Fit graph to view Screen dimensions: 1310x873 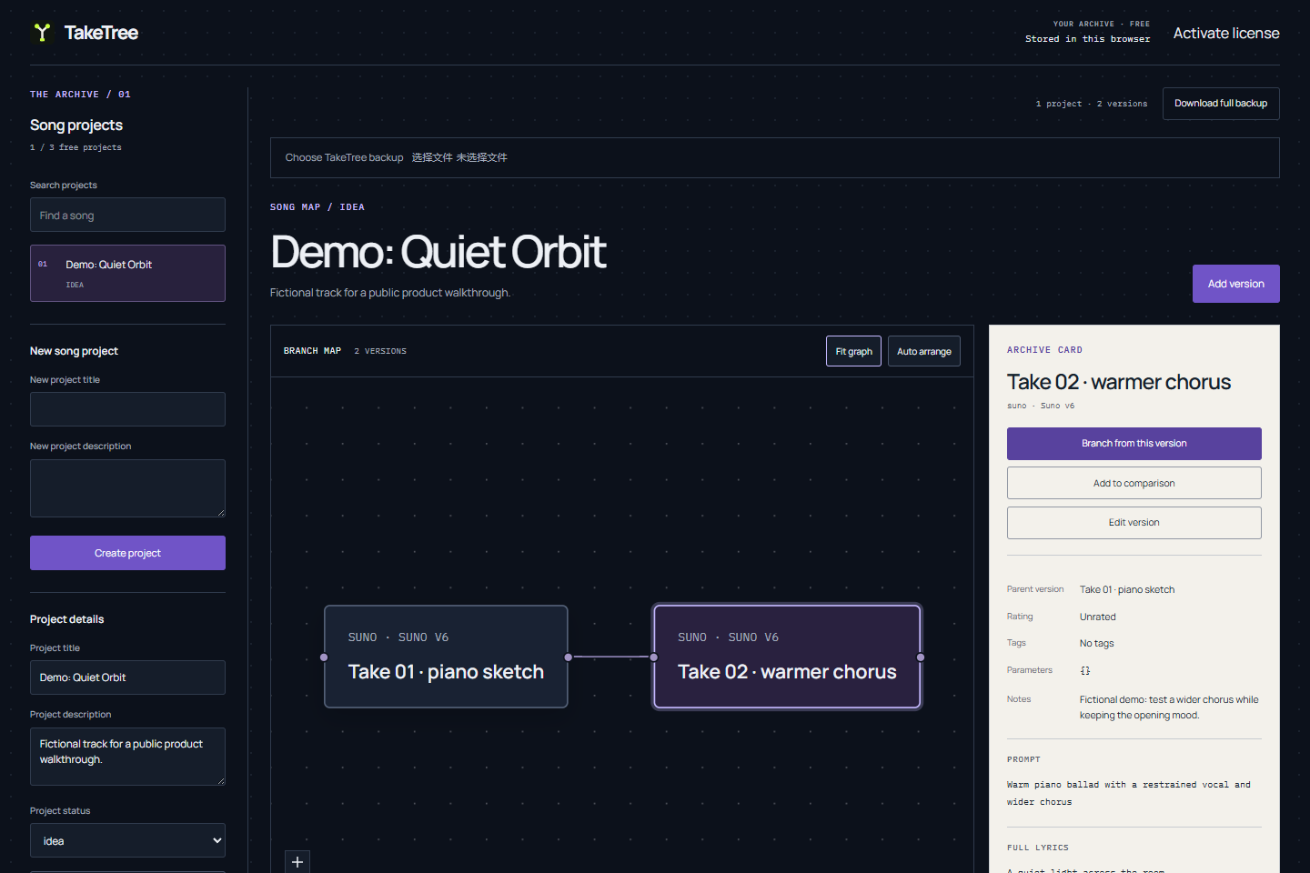(853, 351)
